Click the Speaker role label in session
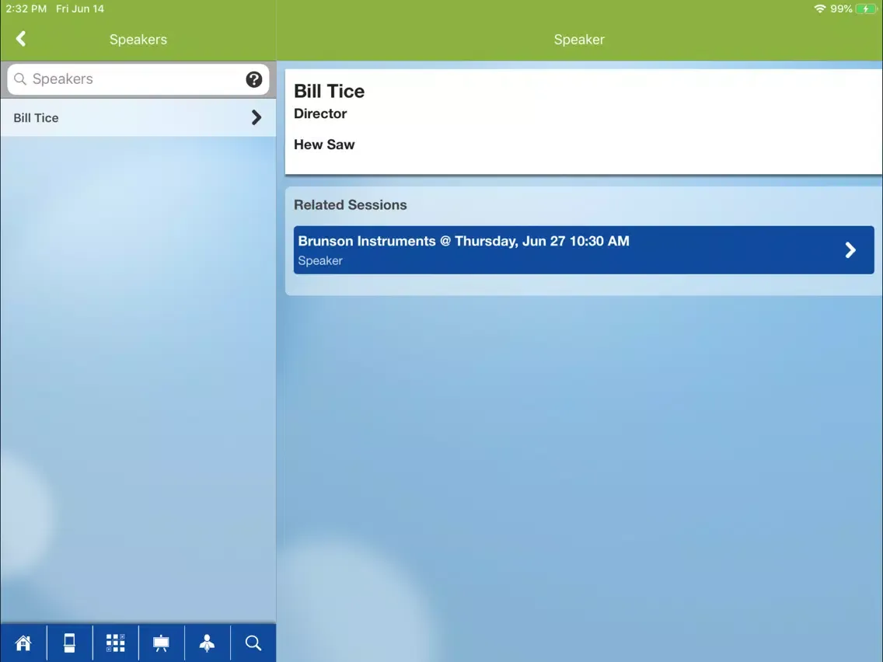This screenshot has width=883, height=662. point(320,260)
